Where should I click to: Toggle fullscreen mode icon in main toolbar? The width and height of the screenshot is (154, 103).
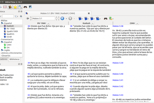5,7
